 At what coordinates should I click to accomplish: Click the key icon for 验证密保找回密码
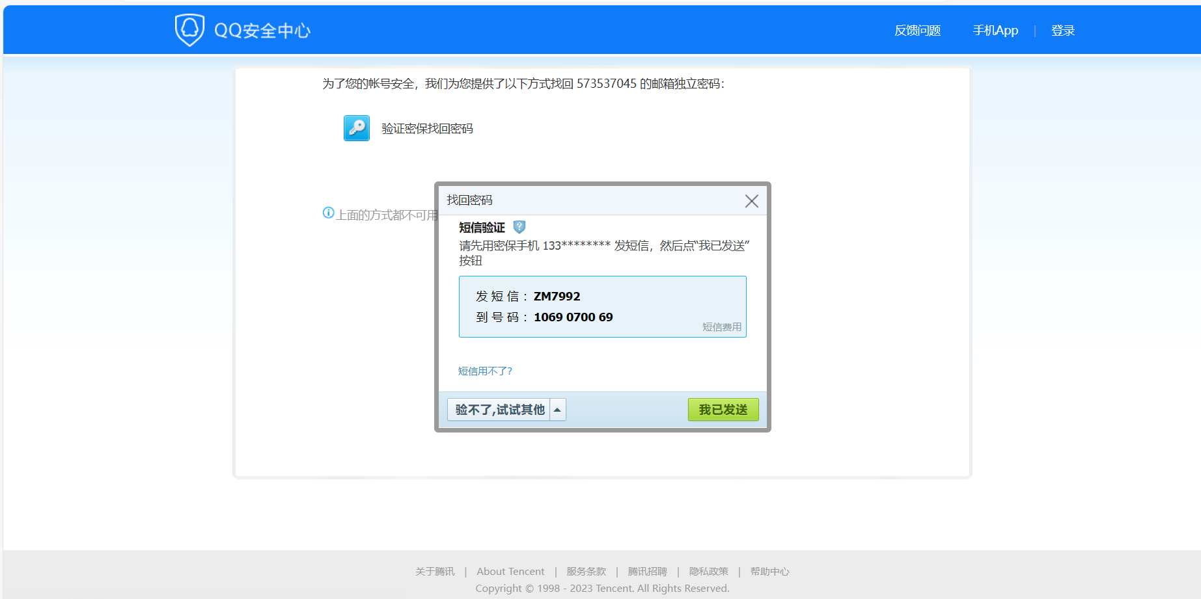(357, 128)
